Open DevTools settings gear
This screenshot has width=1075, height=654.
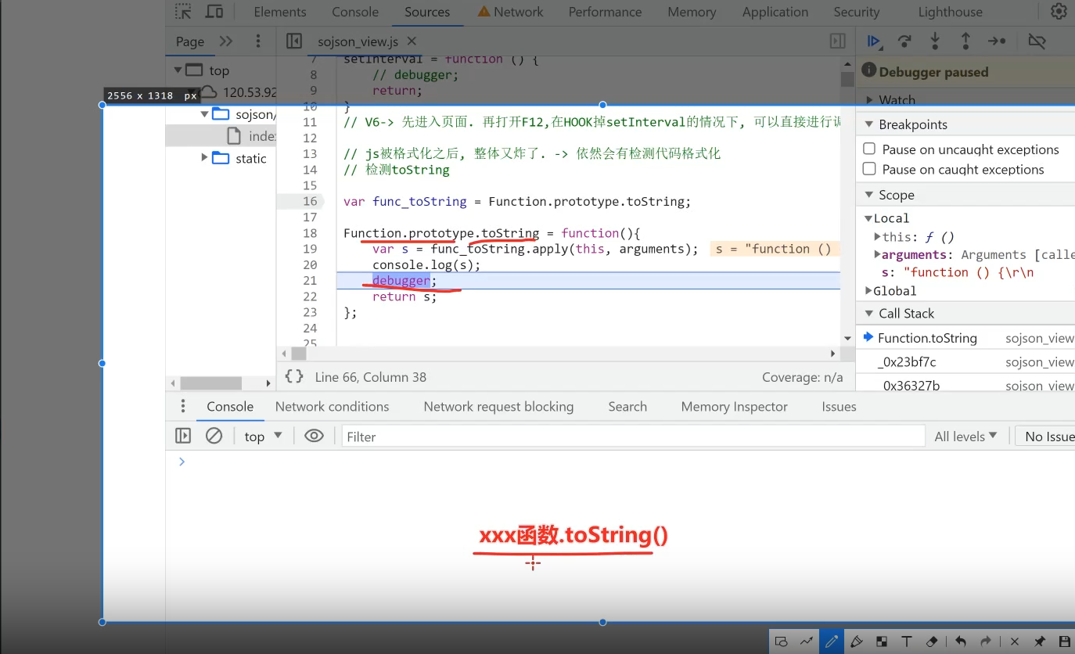point(1059,12)
